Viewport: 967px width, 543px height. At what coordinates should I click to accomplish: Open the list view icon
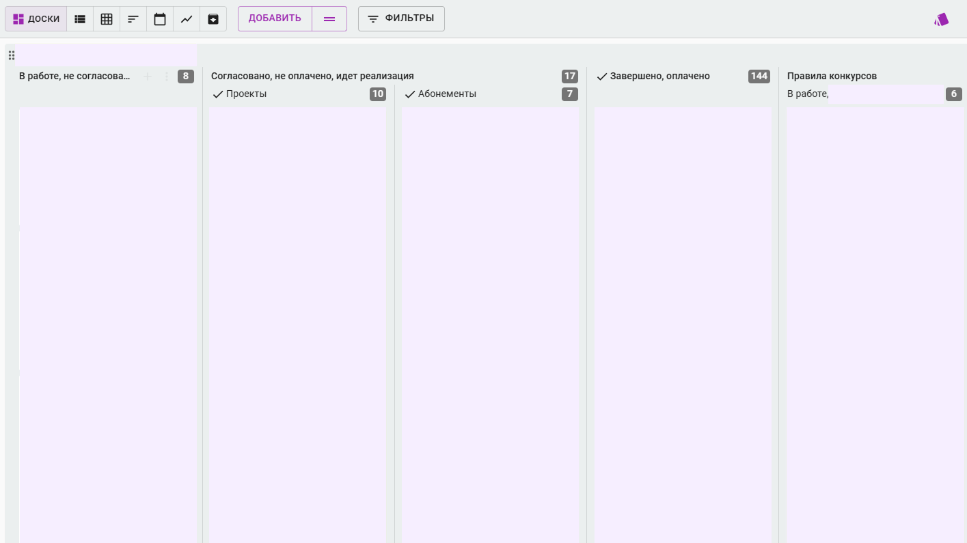point(80,19)
